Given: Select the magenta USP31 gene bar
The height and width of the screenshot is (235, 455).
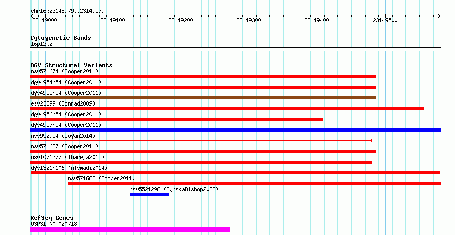Looking at the screenshot, I should point(130,230).
